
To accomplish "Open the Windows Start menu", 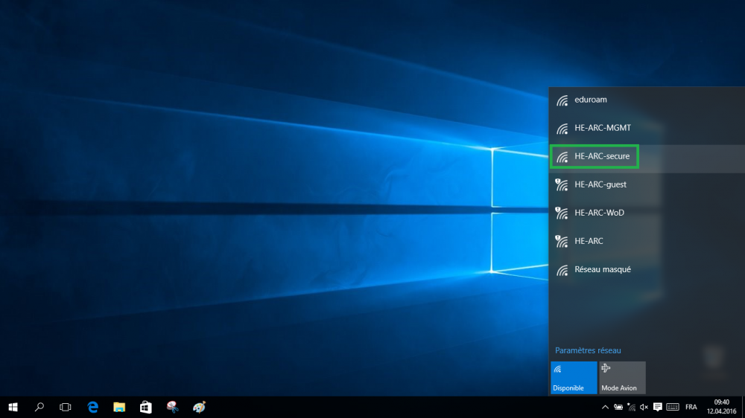I will [x=13, y=407].
